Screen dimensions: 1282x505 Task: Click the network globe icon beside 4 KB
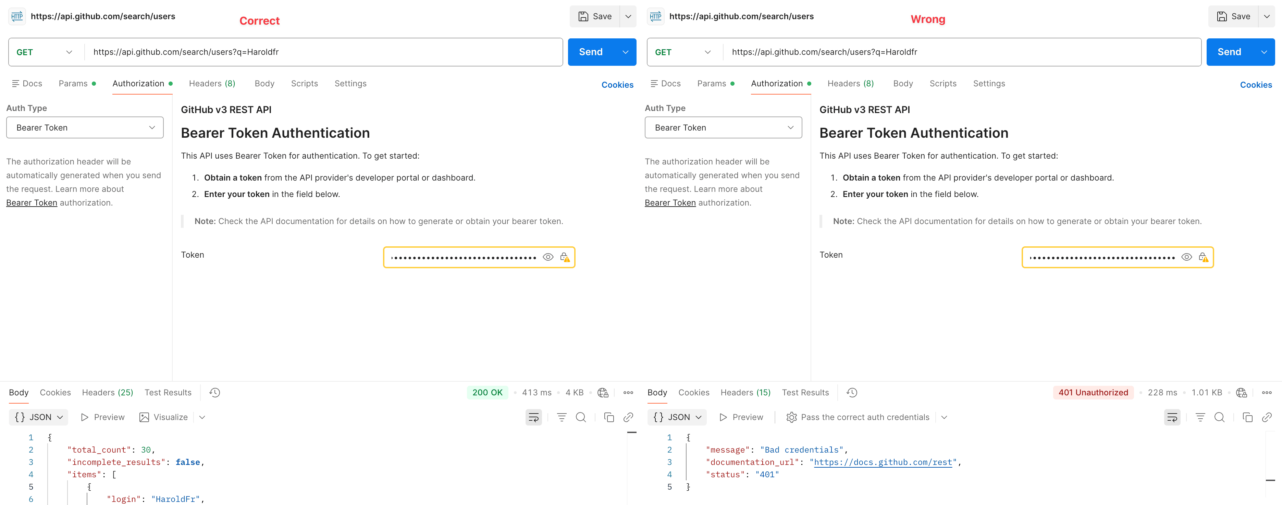point(603,393)
